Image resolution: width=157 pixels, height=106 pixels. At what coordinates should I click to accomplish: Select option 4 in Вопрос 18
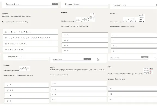pyautogui.click(x=85, y=51)
